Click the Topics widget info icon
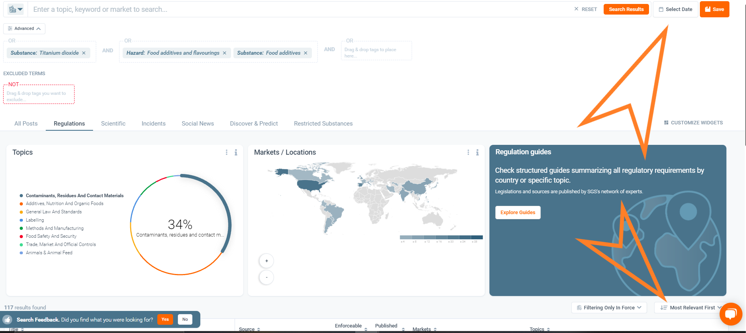 236,152
